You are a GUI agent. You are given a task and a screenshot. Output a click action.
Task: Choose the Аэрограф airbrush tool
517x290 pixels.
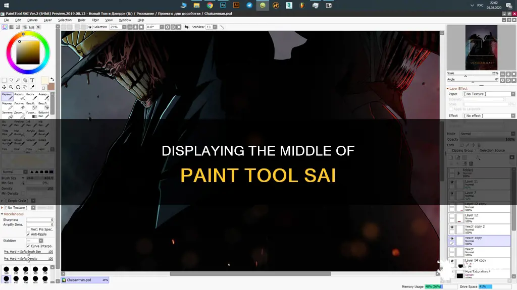[x=20, y=96]
